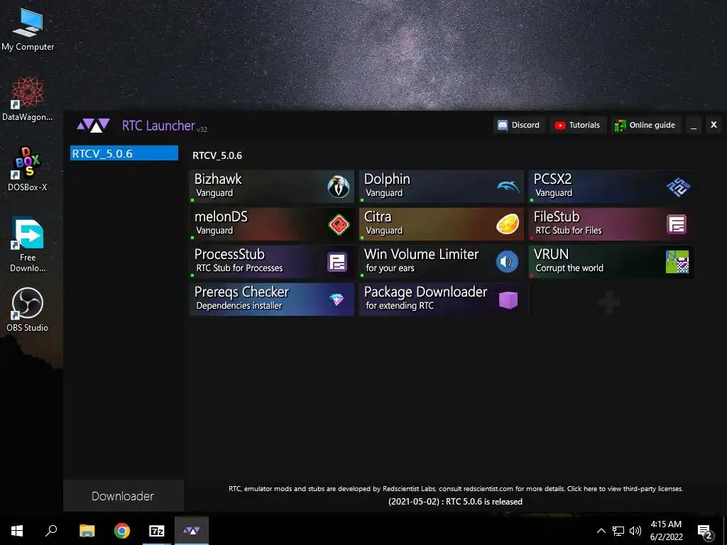Click the PCSX2 blue logo icon
This screenshot has height=545, width=727.
pos(678,187)
